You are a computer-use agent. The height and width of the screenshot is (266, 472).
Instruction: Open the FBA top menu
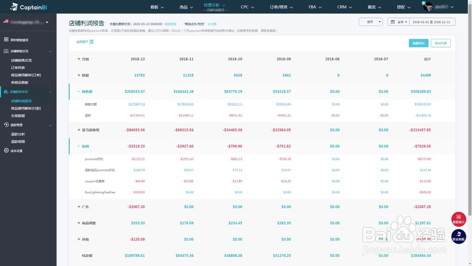pyautogui.click(x=315, y=7)
